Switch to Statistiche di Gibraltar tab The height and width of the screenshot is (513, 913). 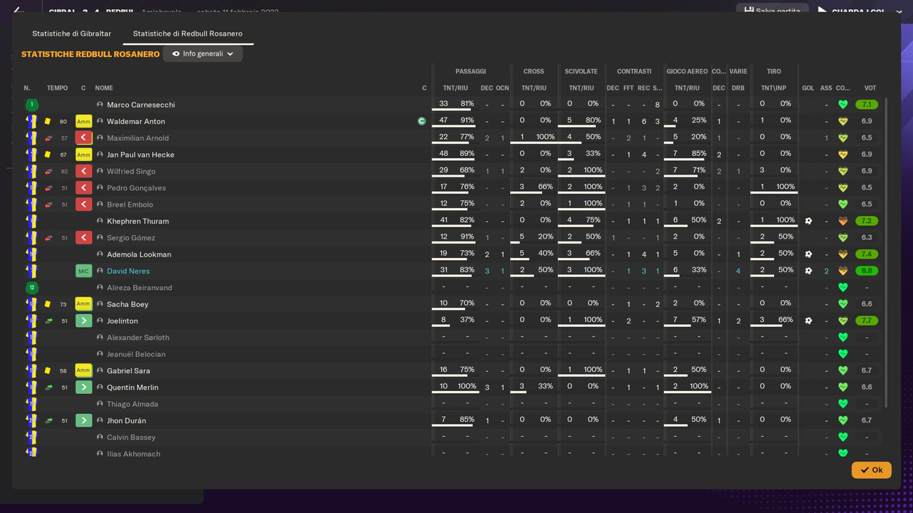pos(71,33)
